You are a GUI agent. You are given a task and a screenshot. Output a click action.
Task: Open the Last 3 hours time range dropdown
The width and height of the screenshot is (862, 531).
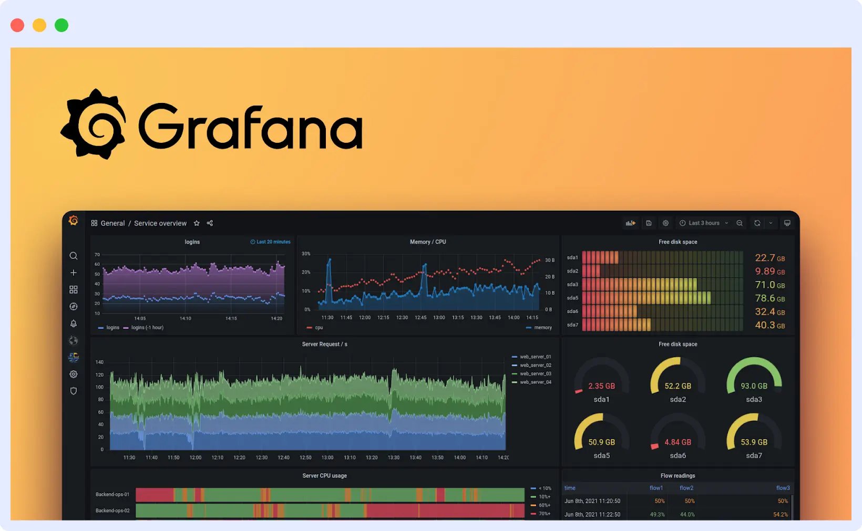(x=703, y=223)
